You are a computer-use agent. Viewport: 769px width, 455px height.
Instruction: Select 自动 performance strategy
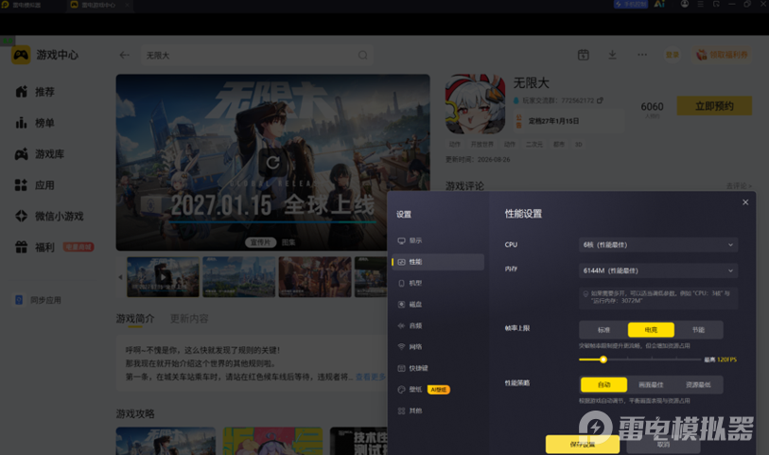pos(603,385)
